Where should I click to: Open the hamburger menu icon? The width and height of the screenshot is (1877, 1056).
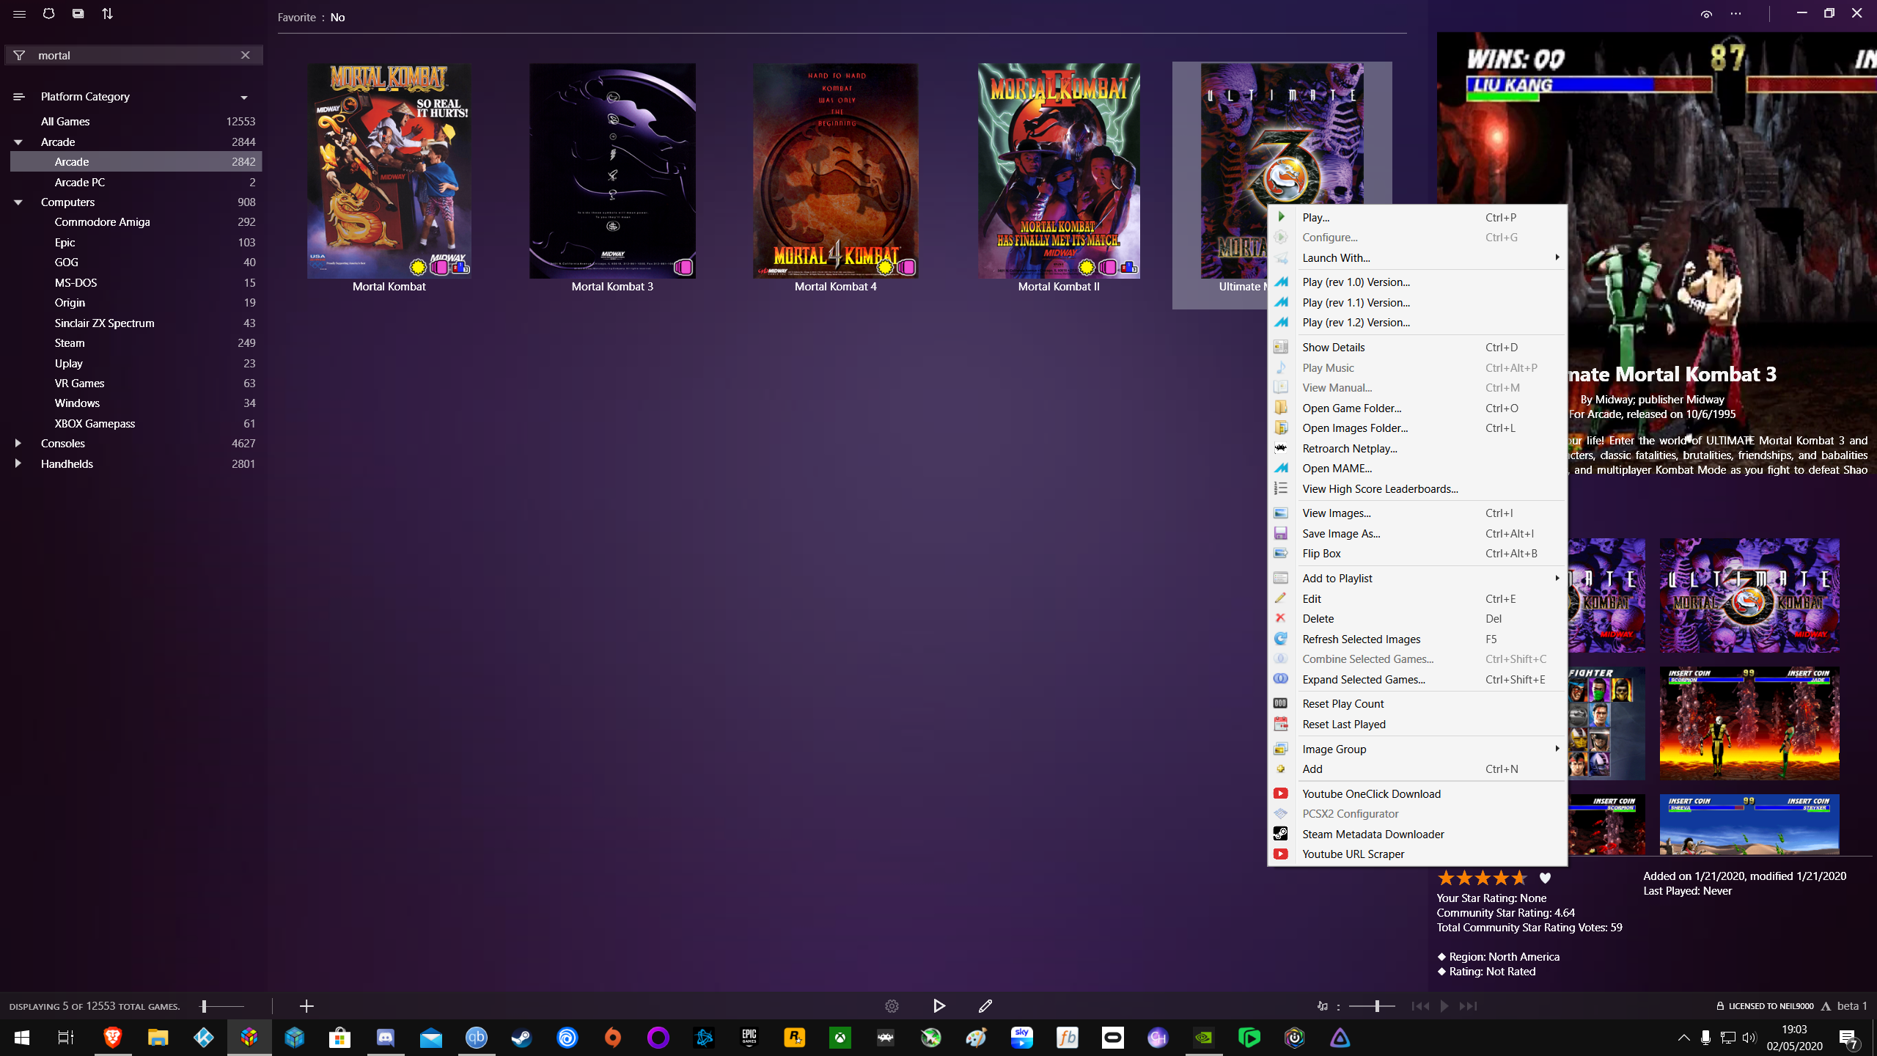[x=20, y=14]
